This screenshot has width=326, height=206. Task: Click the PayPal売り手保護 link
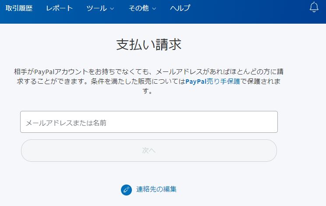tap(213, 81)
